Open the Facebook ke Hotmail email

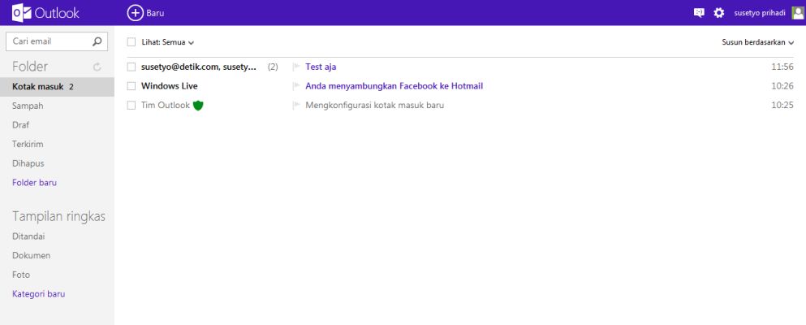[x=394, y=86]
